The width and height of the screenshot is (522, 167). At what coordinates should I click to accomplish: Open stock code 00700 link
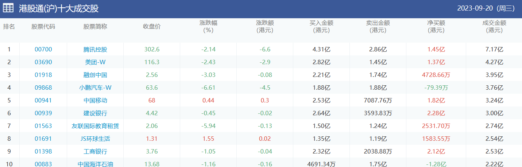coord(43,49)
